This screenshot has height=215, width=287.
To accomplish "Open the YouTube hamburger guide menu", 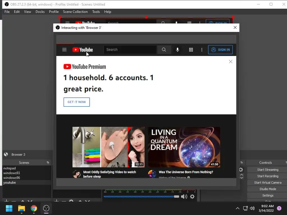I will (64, 50).
